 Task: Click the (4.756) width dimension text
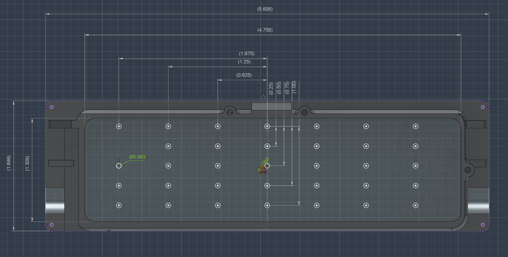265,30
